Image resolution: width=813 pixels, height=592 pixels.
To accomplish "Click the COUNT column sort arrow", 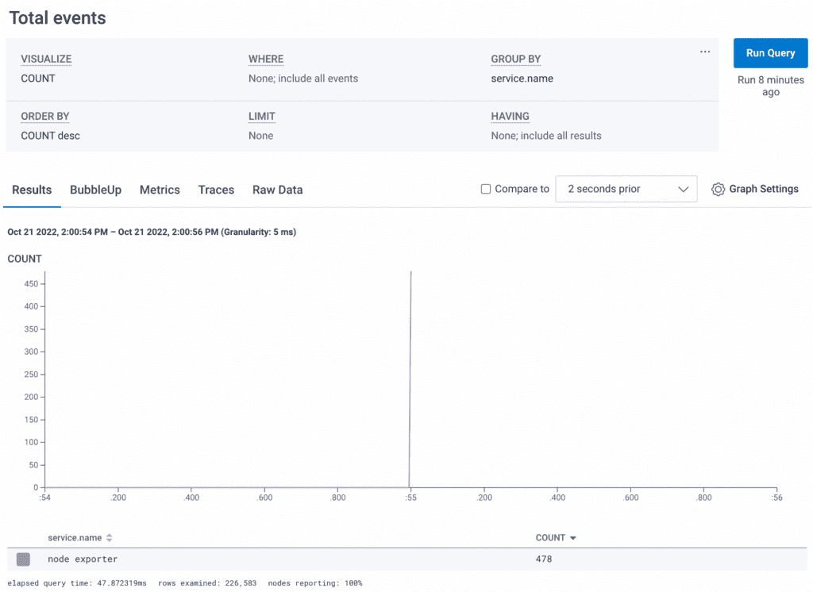I will [573, 538].
